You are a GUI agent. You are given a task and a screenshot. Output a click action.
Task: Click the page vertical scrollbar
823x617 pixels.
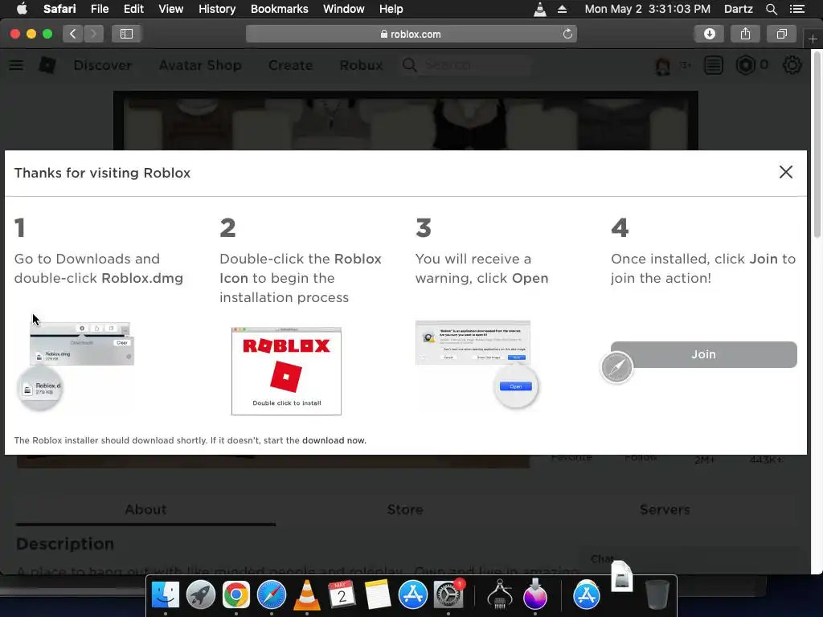coord(817,143)
